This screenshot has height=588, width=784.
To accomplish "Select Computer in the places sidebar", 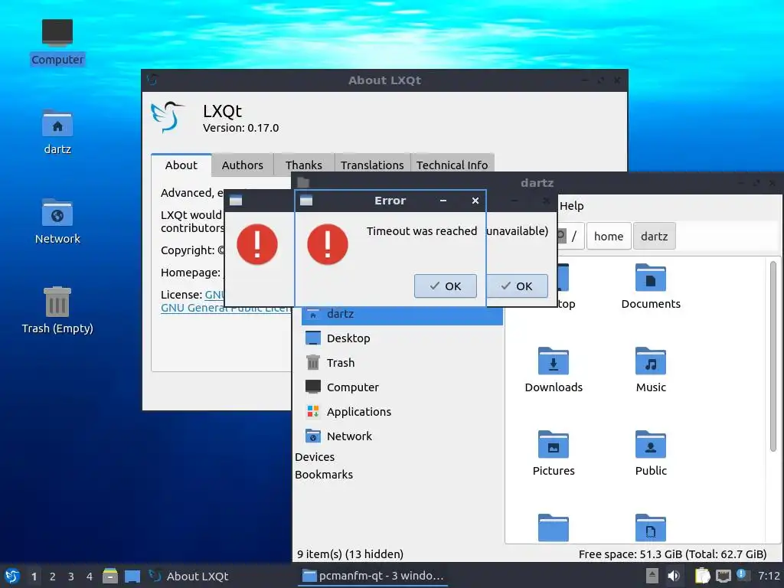I will (x=402, y=387).
